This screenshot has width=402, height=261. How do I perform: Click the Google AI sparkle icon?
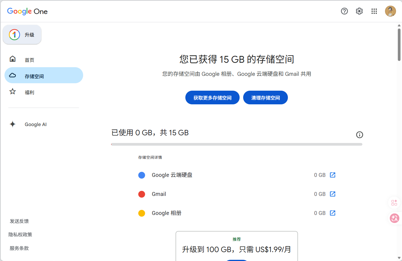[13, 124]
